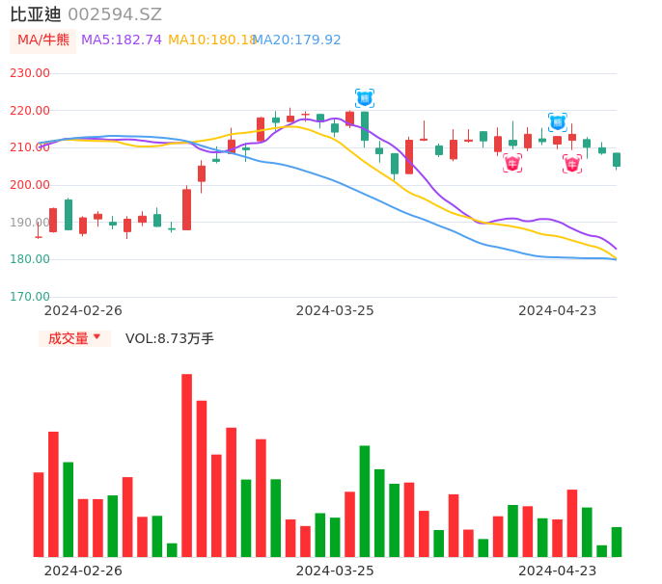Open the 成交量 indicator dropdown
The height and width of the screenshot is (584, 662).
(x=74, y=338)
